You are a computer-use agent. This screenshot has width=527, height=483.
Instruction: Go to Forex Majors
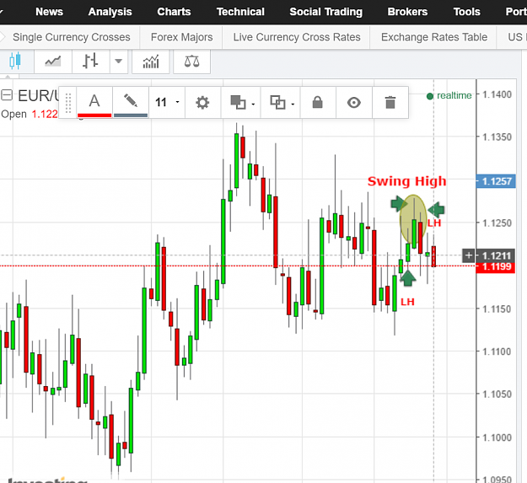tap(181, 37)
